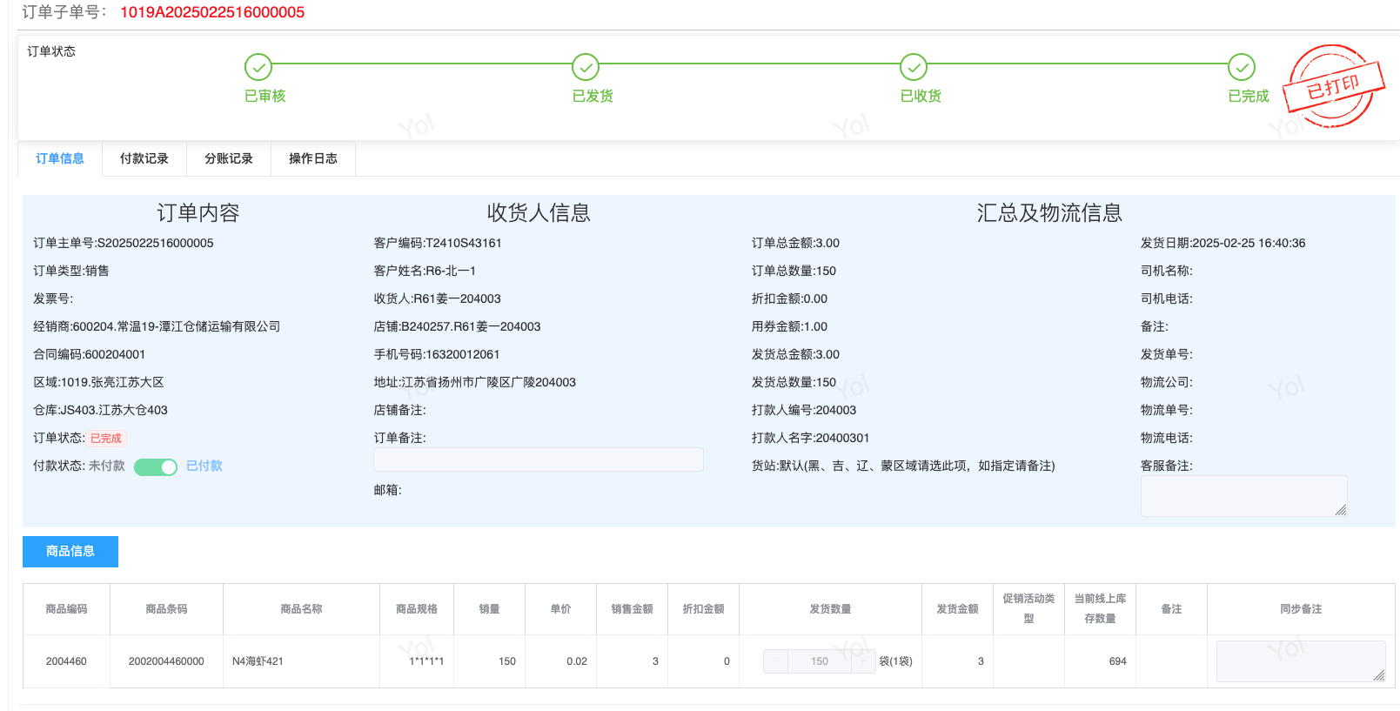Switch to the 付款记录 tab

click(x=144, y=158)
